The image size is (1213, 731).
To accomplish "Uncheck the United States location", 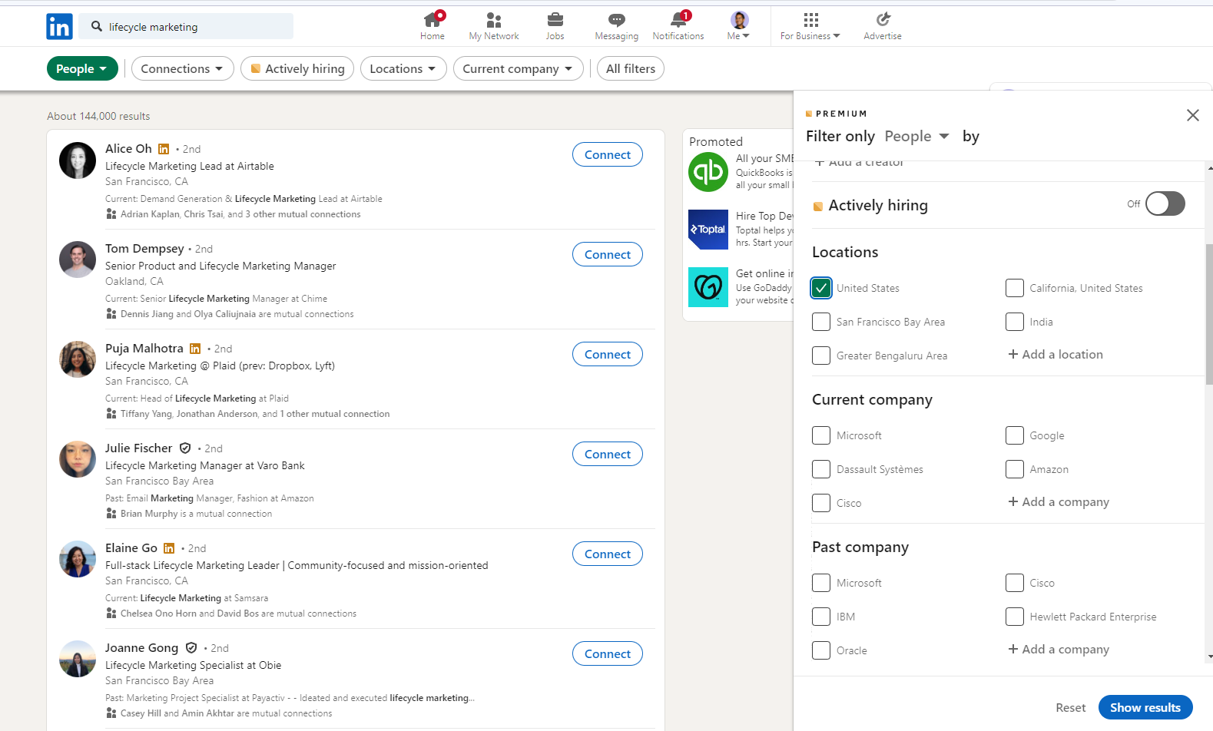I will tap(821, 288).
